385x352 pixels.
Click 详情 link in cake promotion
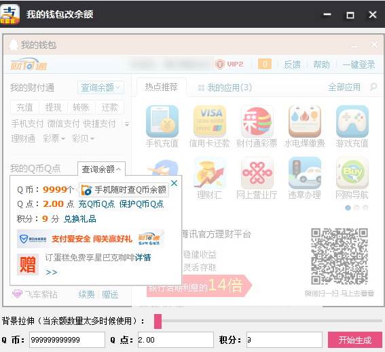143,257
